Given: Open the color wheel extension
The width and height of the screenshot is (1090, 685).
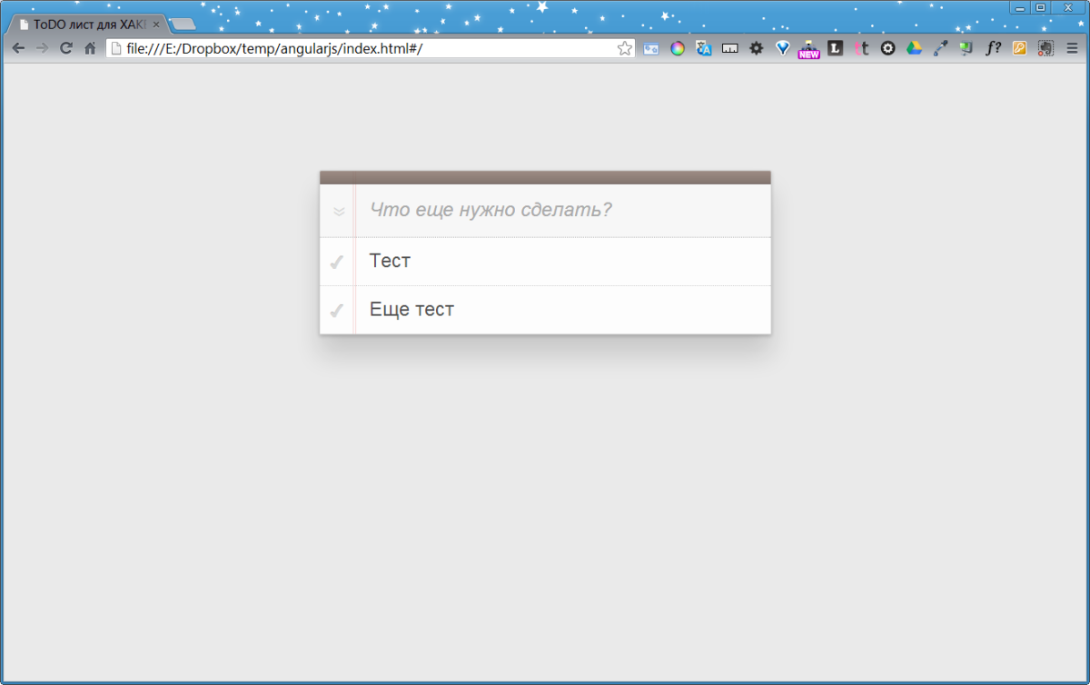Looking at the screenshot, I should [678, 49].
